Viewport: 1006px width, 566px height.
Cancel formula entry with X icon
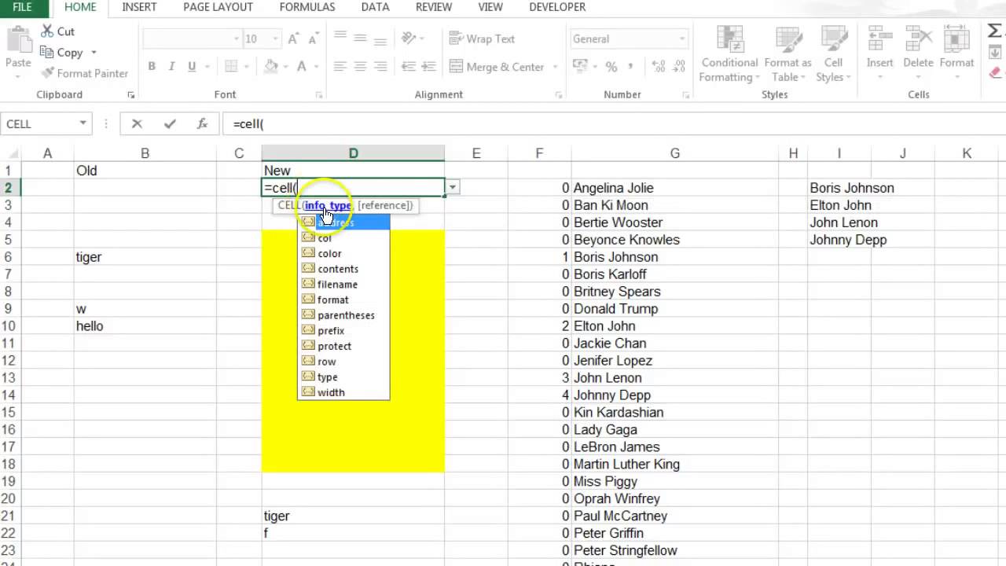(x=137, y=123)
